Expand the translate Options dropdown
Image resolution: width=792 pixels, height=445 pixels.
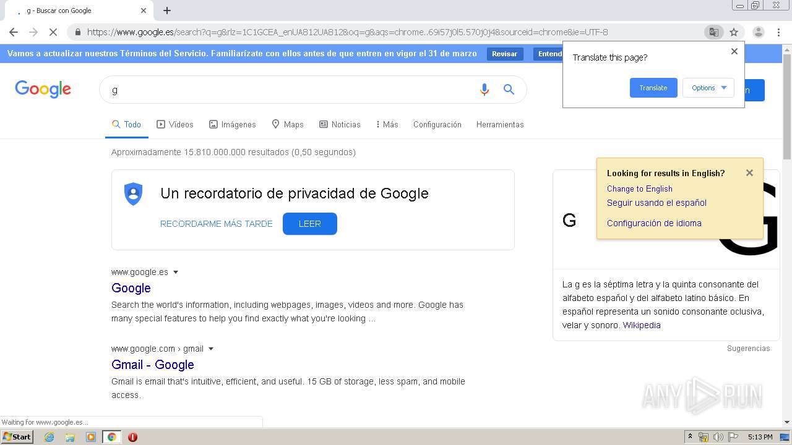pyautogui.click(x=708, y=88)
